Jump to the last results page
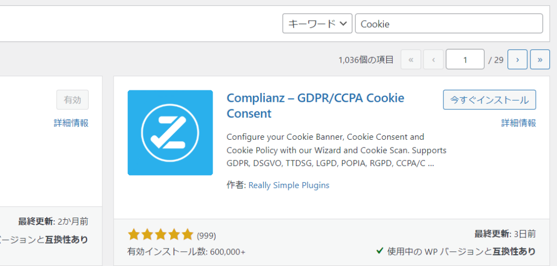The image size is (557, 266). (x=540, y=60)
